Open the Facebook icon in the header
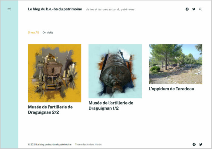 187,9
